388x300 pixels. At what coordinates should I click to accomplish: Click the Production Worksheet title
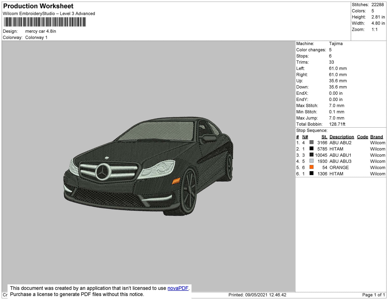point(38,6)
